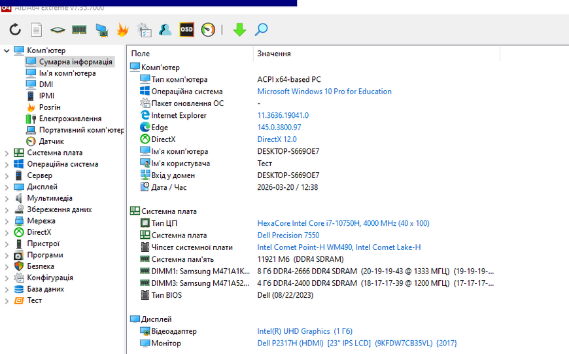Open the DMI tree item

click(x=46, y=84)
